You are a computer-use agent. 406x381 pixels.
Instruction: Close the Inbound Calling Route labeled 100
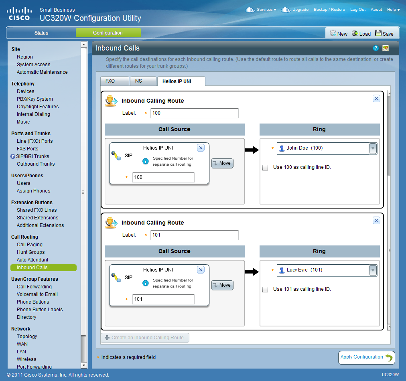coord(376,98)
